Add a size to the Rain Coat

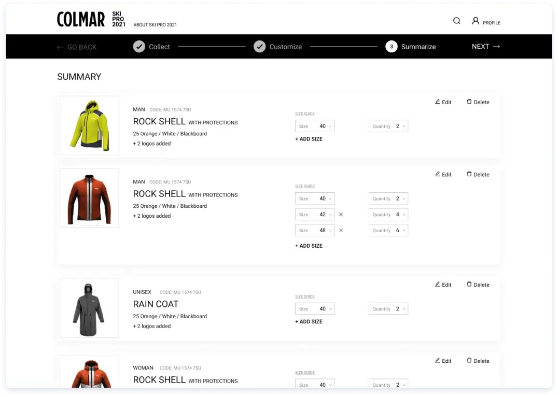[x=309, y=322]
